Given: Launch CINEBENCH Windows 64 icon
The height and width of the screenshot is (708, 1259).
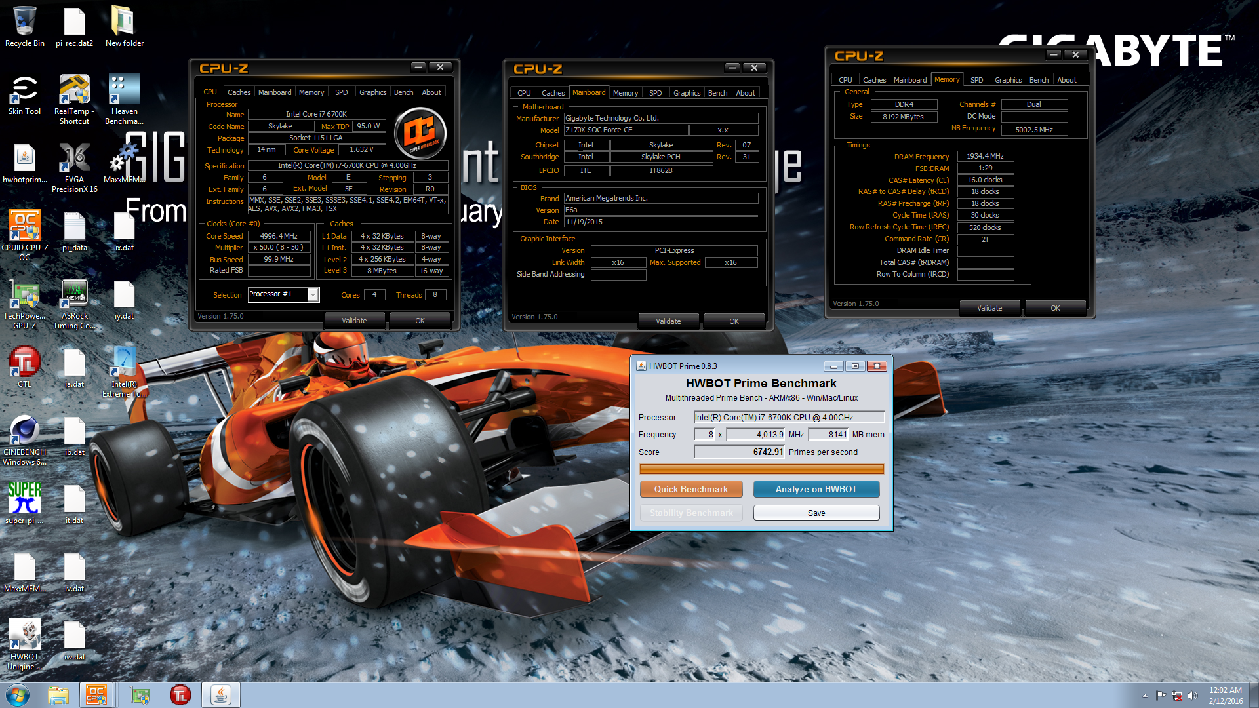Looking at the screenshot, I should click(x=25, y=440).
